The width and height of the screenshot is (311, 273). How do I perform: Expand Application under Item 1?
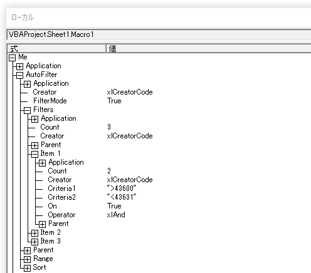[42, 163]
